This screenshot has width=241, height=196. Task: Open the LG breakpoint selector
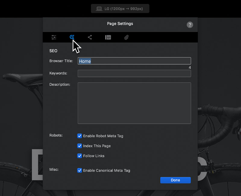tap(120, 9)
